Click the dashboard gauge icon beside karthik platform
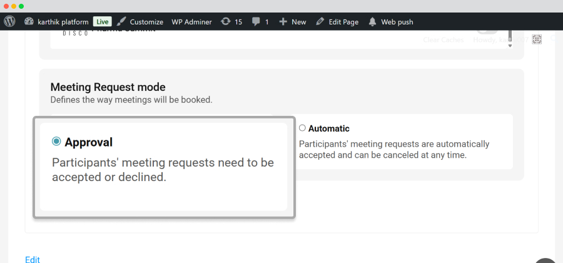Viewport: 563px width, 263px height. point(29,21)
